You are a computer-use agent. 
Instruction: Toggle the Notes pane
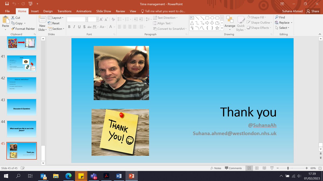(216, 168)
